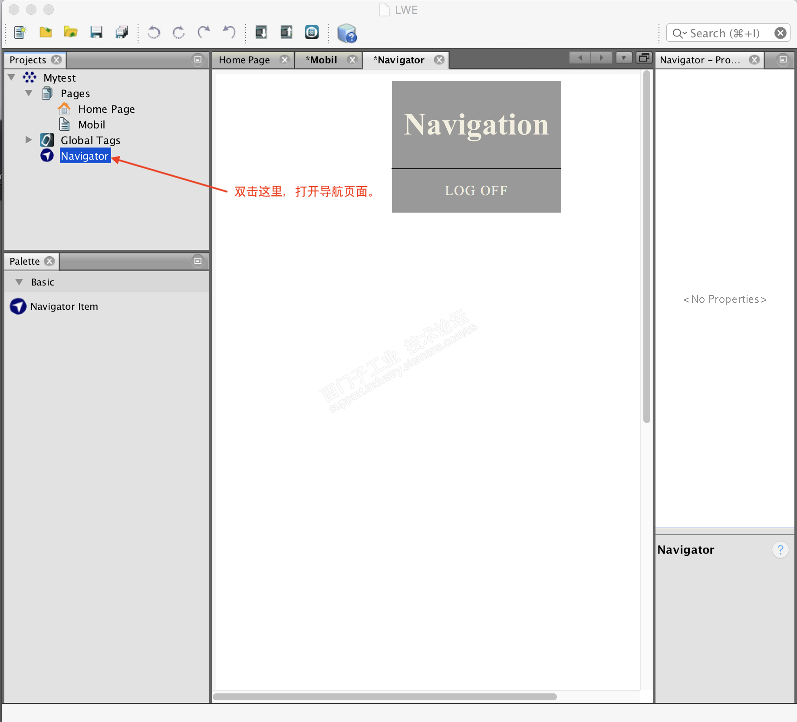Open the help cube icon with question mark
797x722 pixels.
[x=346, y=33]
